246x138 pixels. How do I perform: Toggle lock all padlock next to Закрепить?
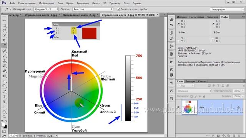[204, 97]
